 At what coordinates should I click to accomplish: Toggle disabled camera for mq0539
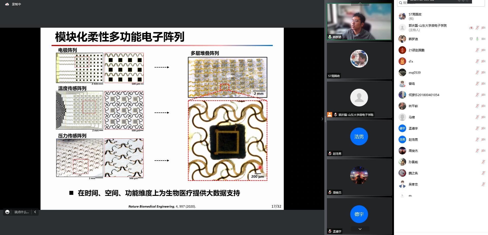point(483,72)
